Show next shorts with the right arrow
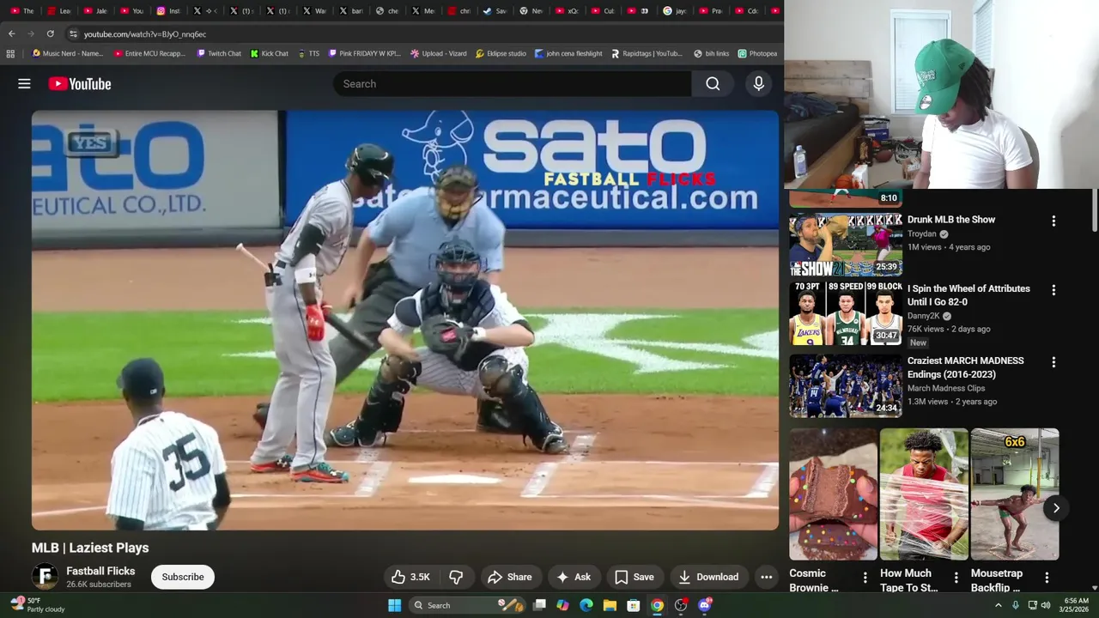 click(x=1056, y=508)
